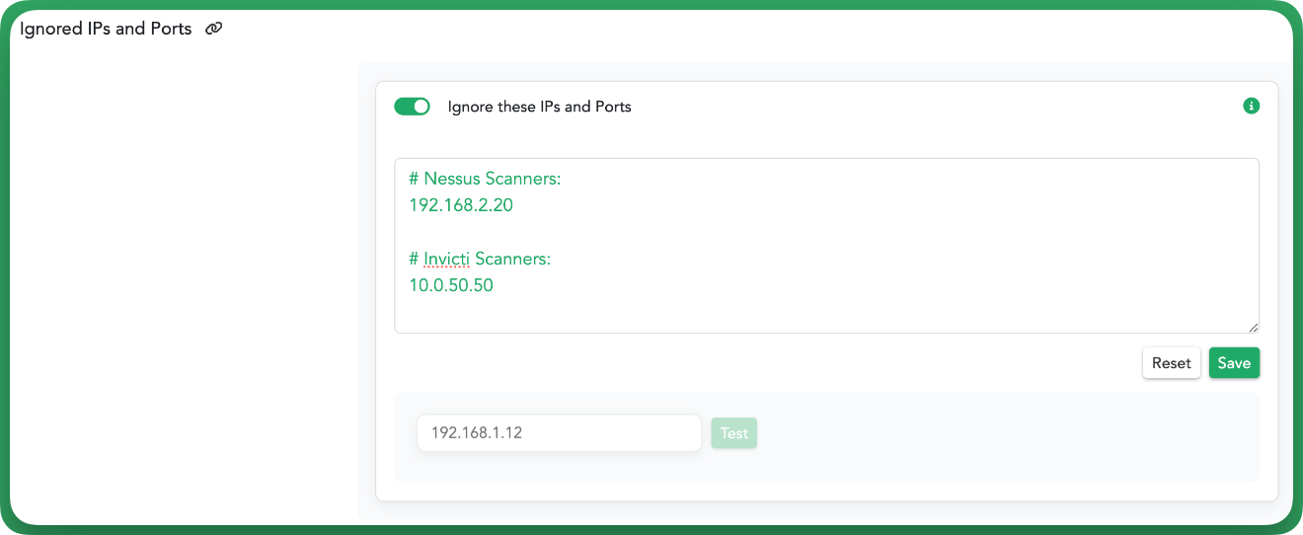This screenshot has width=1303, height=535.
Task: Disable the Ignore these IPs and Ports switch
Action: pyautogui.click(x=413, y=107)
